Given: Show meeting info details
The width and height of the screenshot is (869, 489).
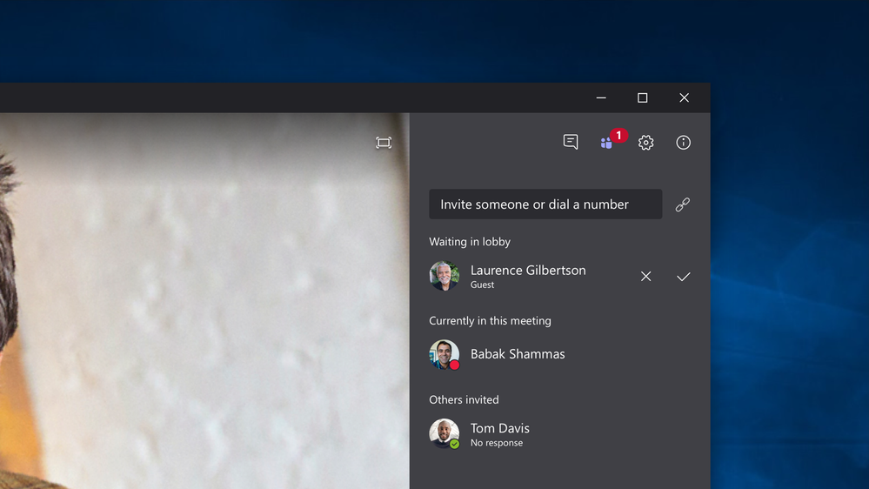Looking at the screenshot, I should coord(684,143).
